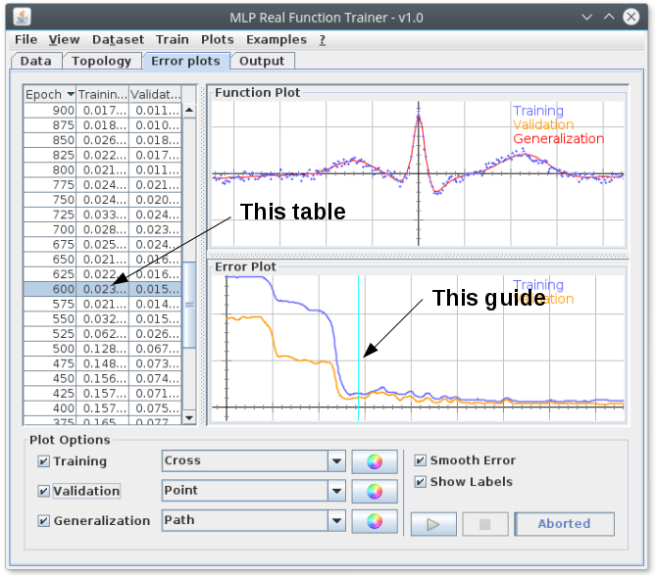The image size is (656, 575).
Task: Click the Epoch column header
Action: pyautogui.click(x=50, y=94)
